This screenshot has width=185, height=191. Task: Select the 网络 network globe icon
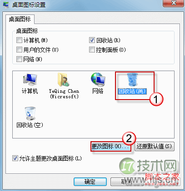tap(98, 80)
